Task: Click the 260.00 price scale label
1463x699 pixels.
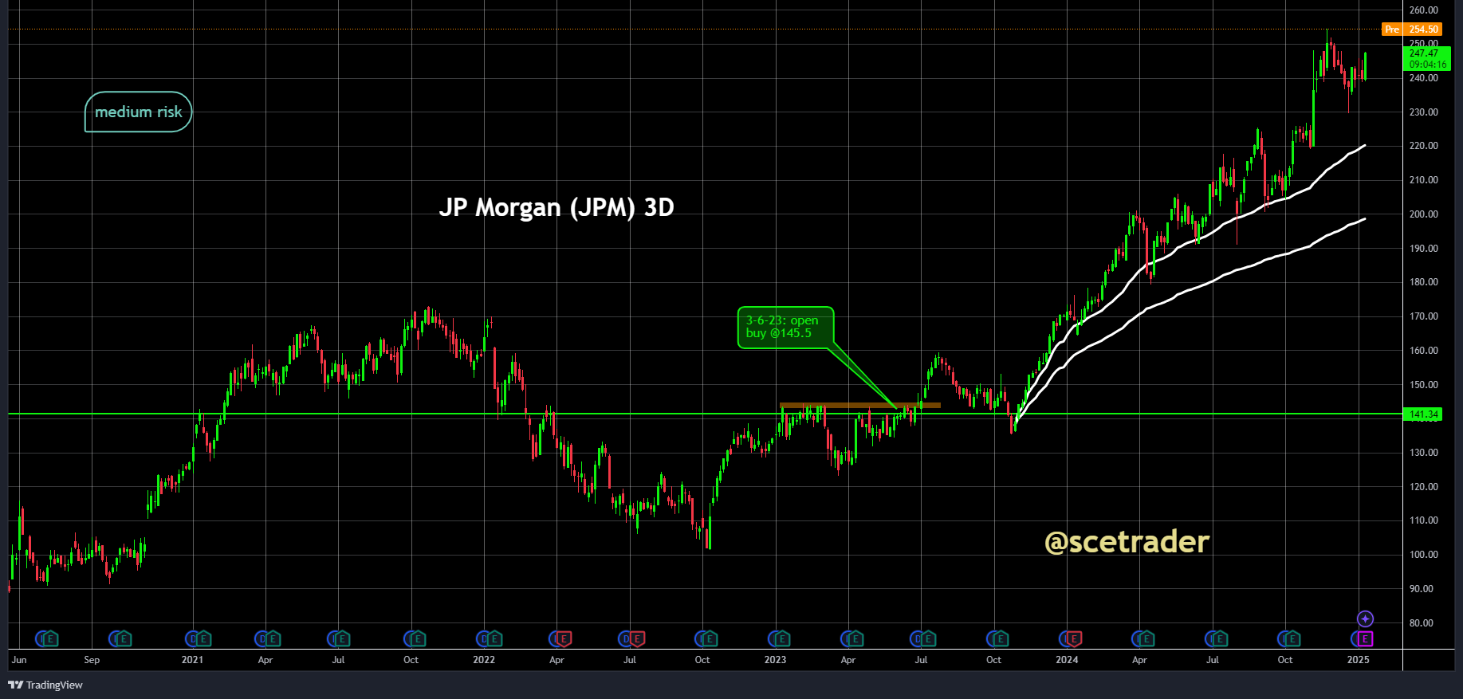Action: (x=1423, y=10)
